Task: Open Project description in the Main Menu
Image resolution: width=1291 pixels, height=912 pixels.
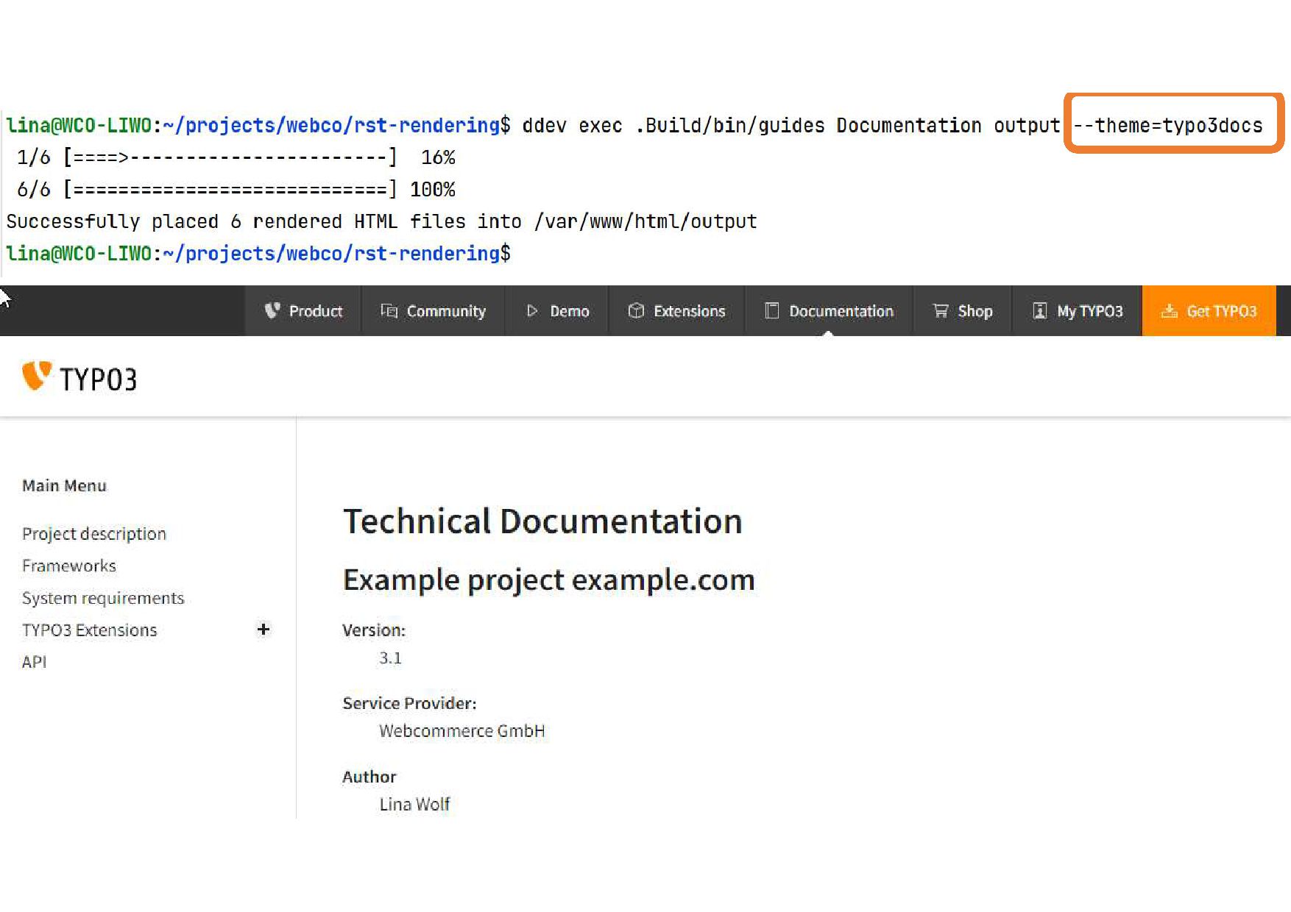Action: tap(94, 533)
